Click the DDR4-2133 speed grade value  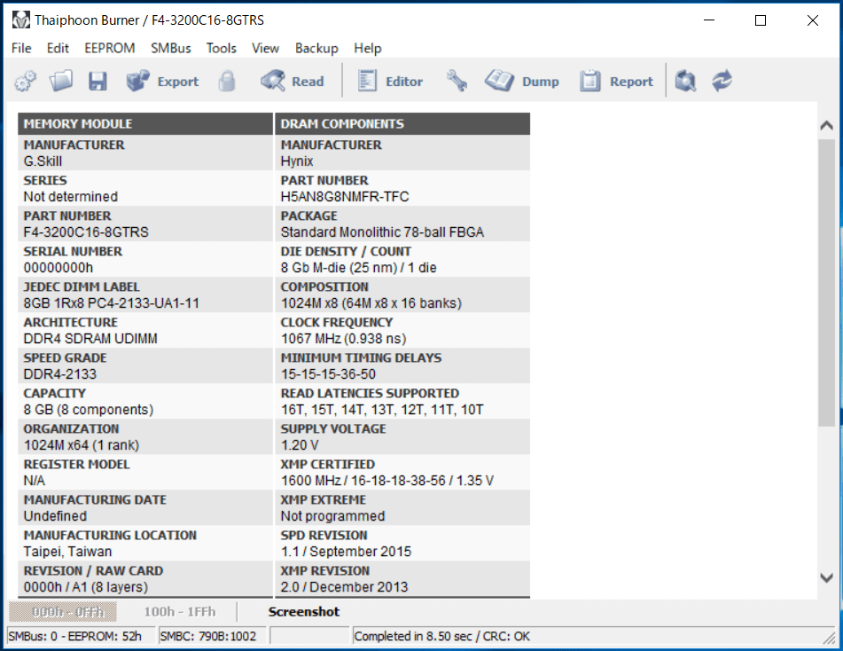pos(59,374)
